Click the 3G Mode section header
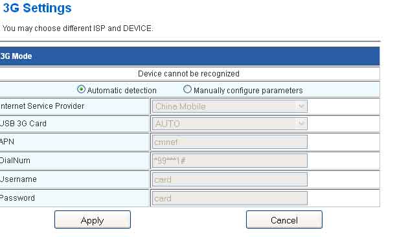The height and width of the screenshot is (237, 397). 190,56
